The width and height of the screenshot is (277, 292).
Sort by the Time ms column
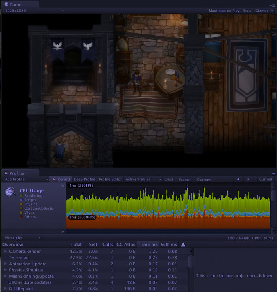tap(148, 245)
